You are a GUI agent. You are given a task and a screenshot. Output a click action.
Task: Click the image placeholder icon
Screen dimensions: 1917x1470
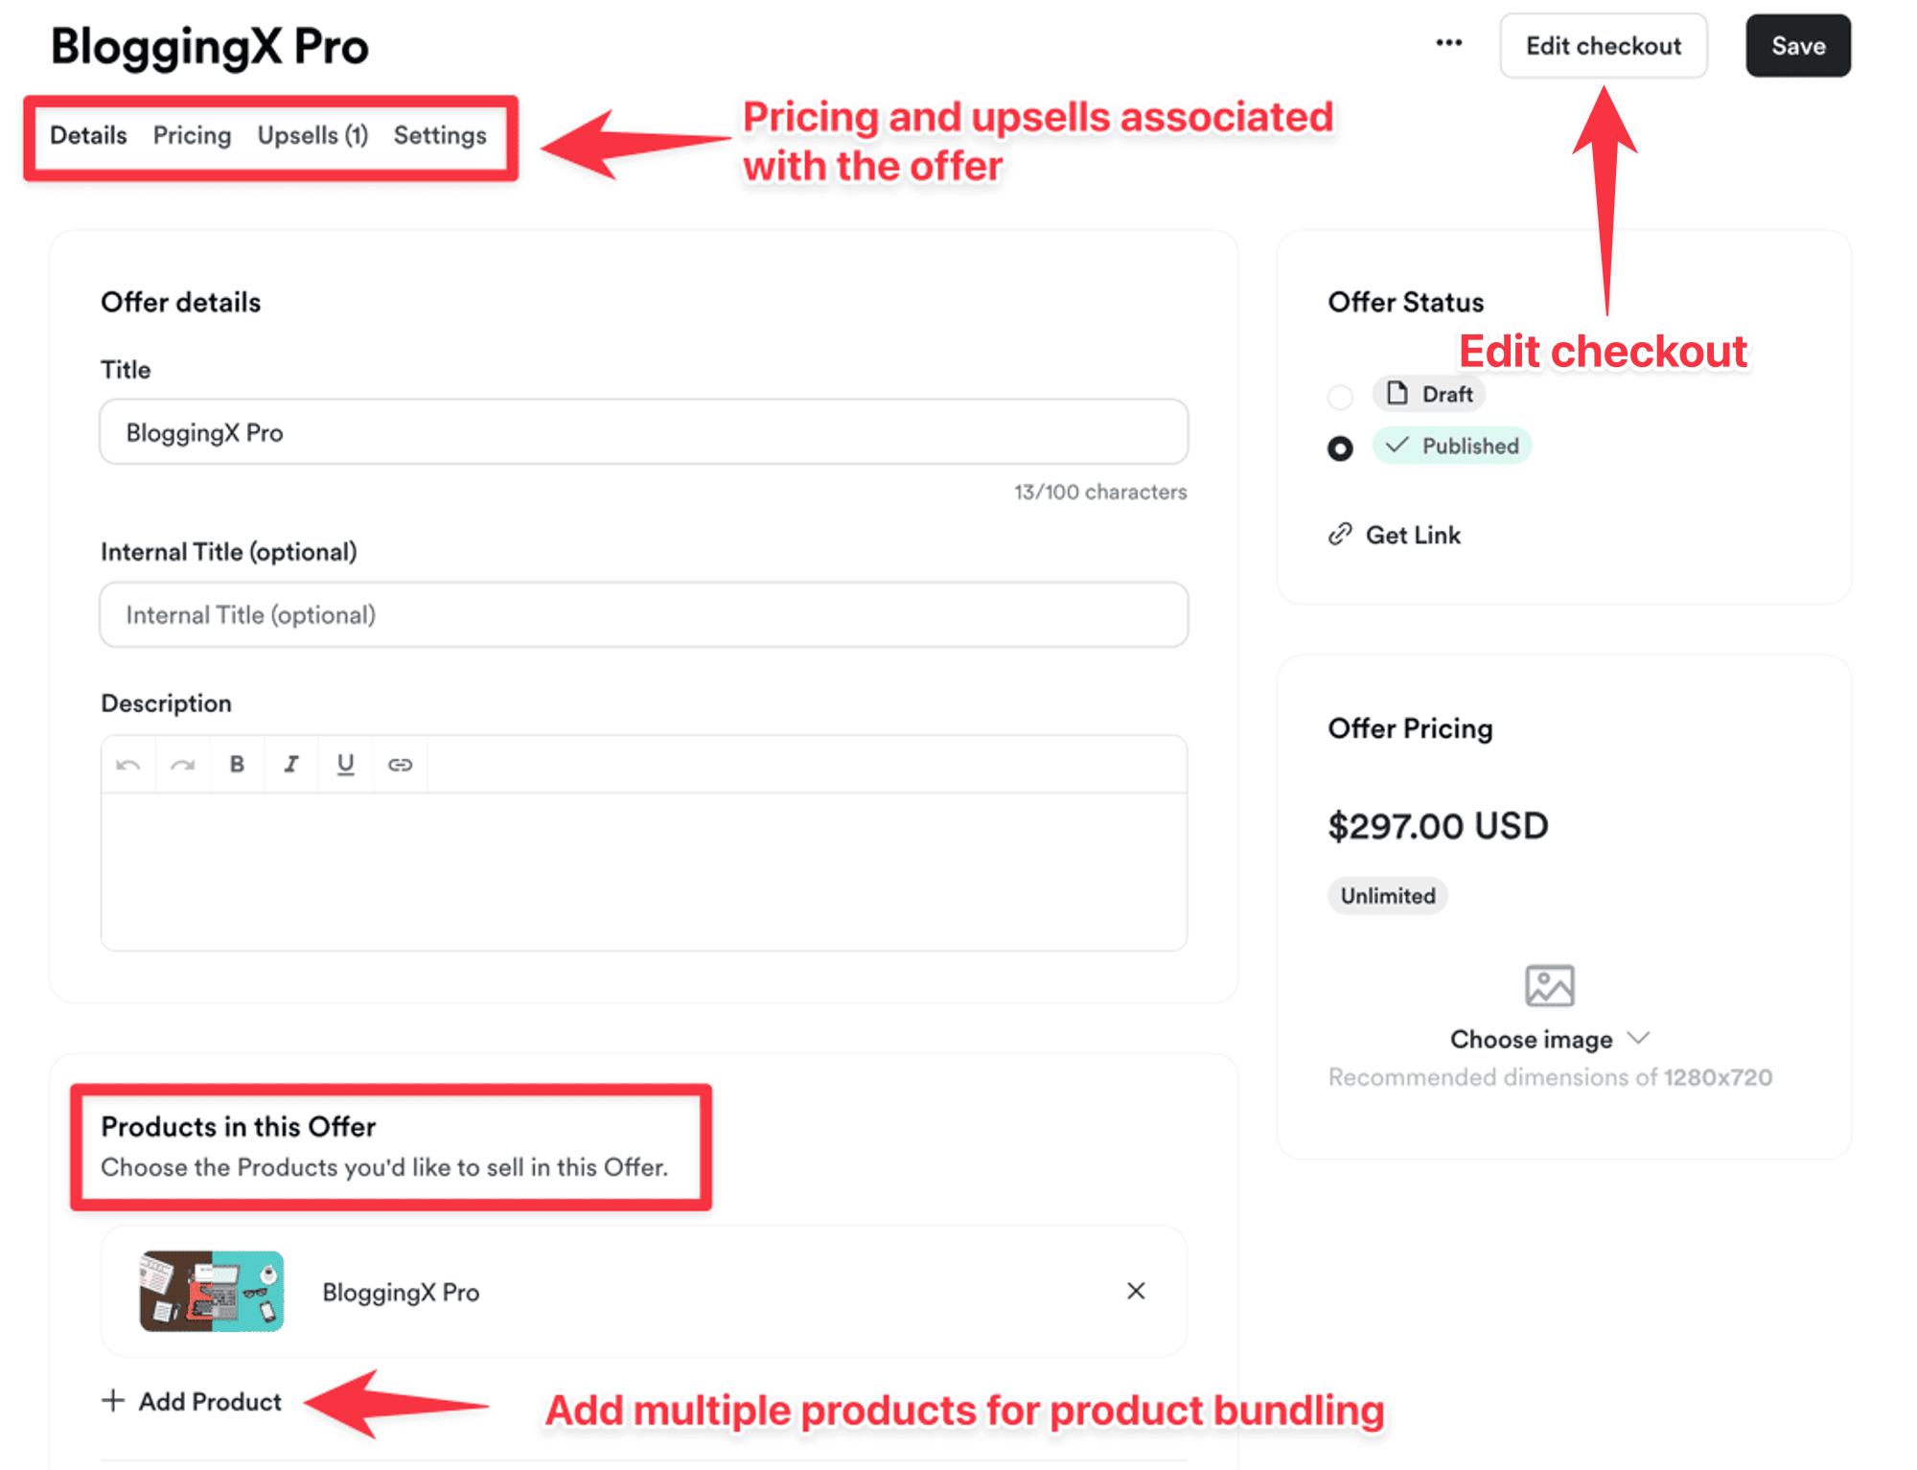pos(1549,985)
